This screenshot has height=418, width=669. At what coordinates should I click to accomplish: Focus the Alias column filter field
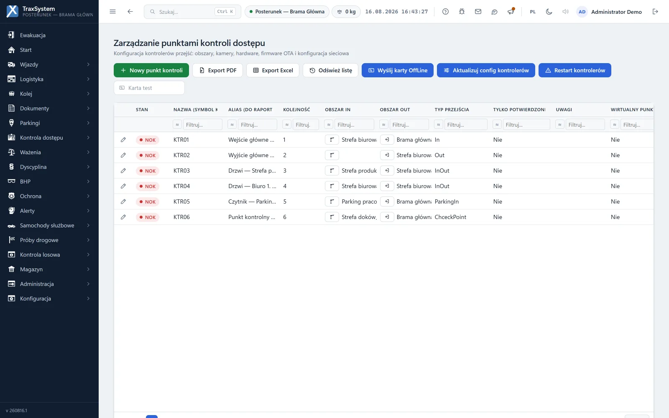(x=257, y=125)
